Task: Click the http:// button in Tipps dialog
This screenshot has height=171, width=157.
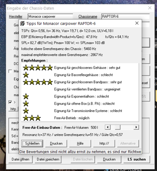Action: click(x=104, y=143)
